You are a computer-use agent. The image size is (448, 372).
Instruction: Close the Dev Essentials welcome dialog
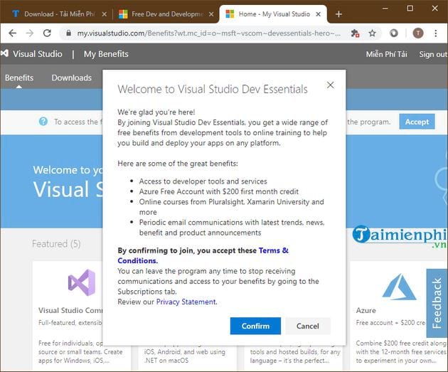pos(330,85)
